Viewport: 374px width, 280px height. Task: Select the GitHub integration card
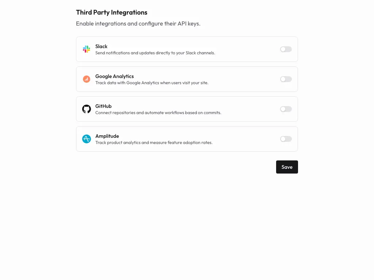pyautogui.click(x=187, y=109)
